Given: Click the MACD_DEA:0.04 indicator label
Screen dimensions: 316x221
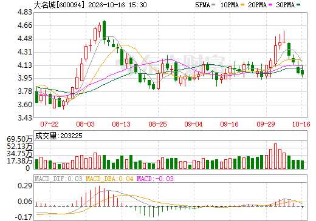Looking at the screenshot, I should 109,179.
